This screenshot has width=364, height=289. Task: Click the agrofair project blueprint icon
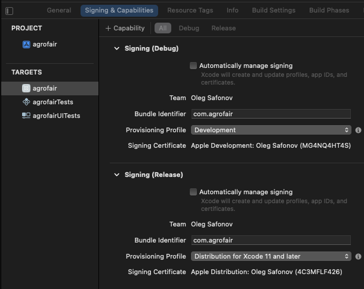[x=26, y=44]
